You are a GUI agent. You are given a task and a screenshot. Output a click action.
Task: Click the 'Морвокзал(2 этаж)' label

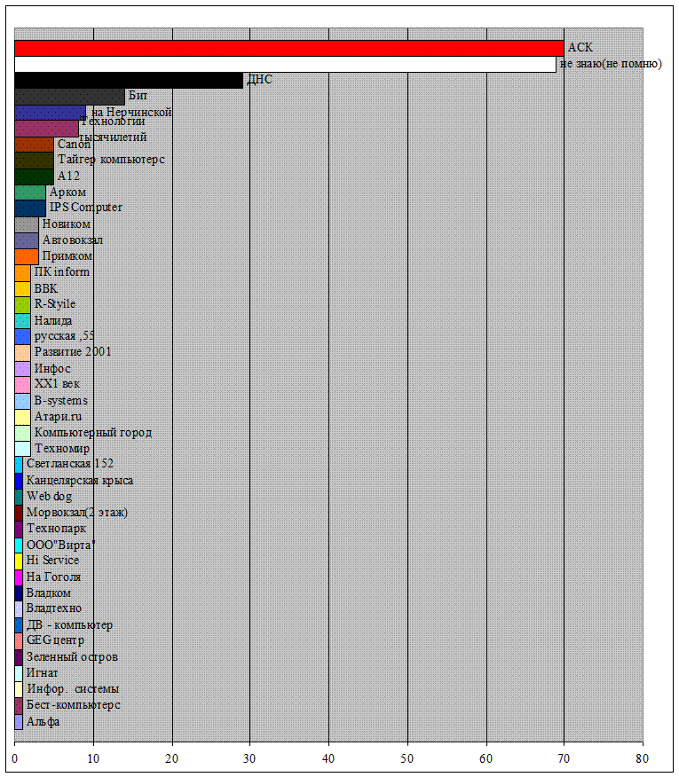(77, 513)
